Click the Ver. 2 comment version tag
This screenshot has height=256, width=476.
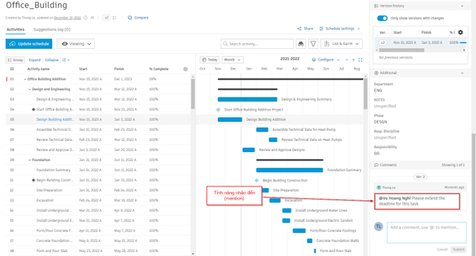coord(420,176)
